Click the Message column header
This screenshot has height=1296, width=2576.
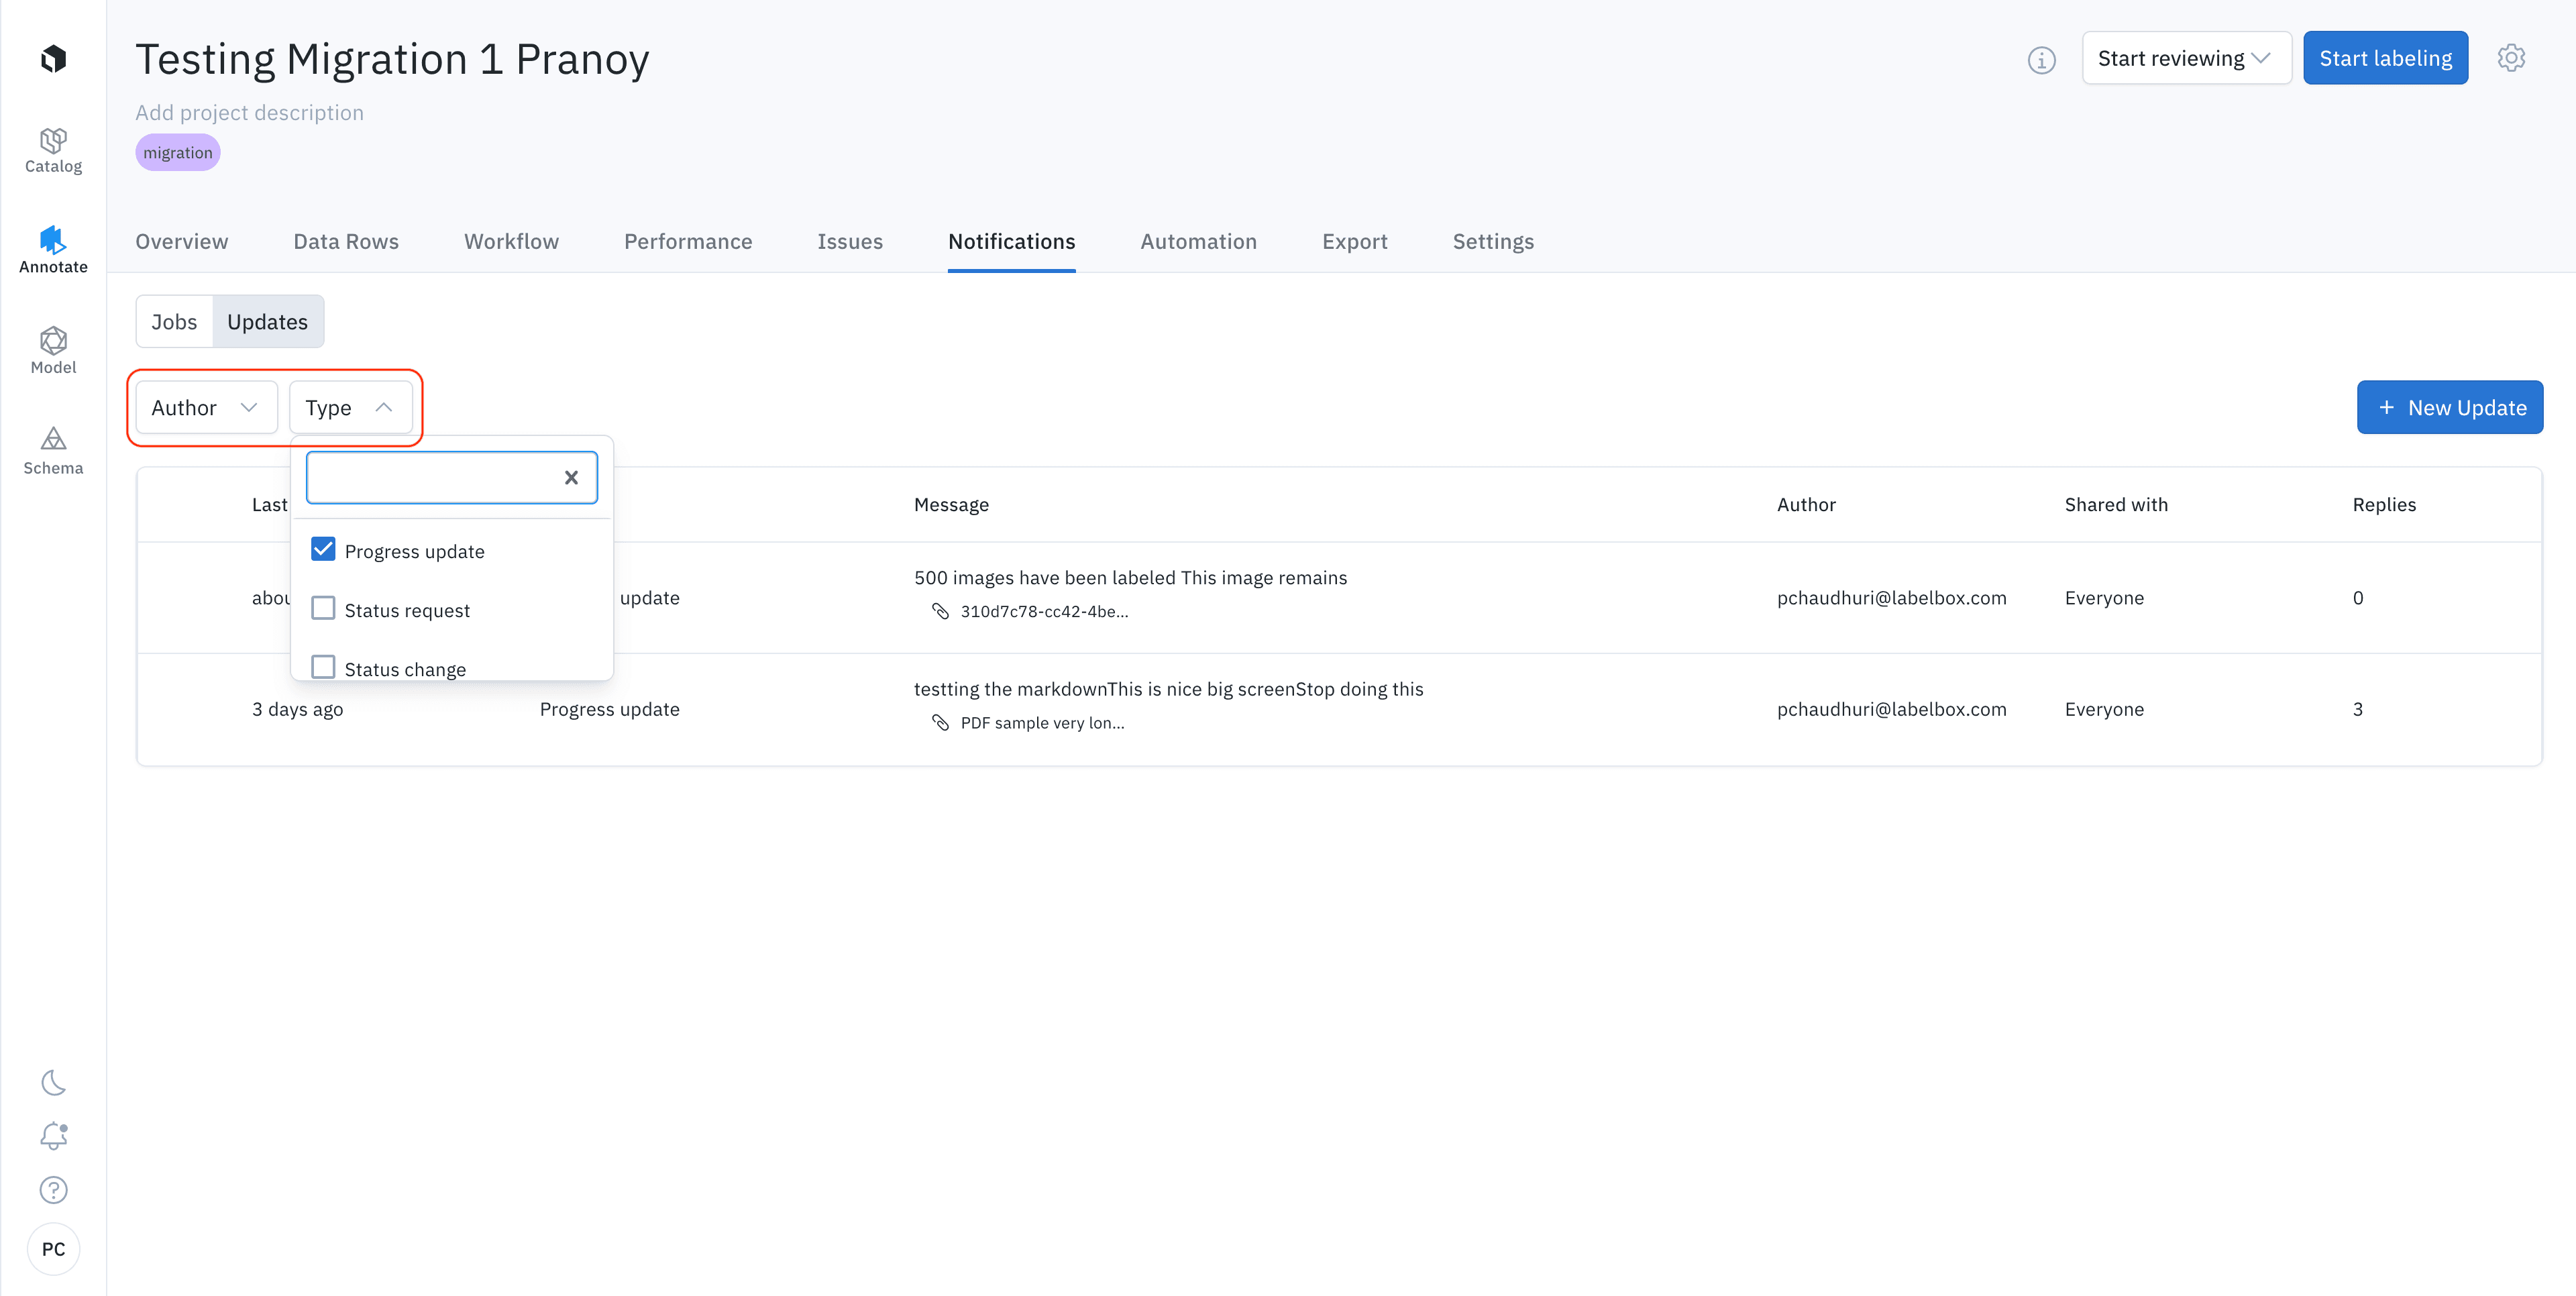pyautogui.click(x=951, y=505)
